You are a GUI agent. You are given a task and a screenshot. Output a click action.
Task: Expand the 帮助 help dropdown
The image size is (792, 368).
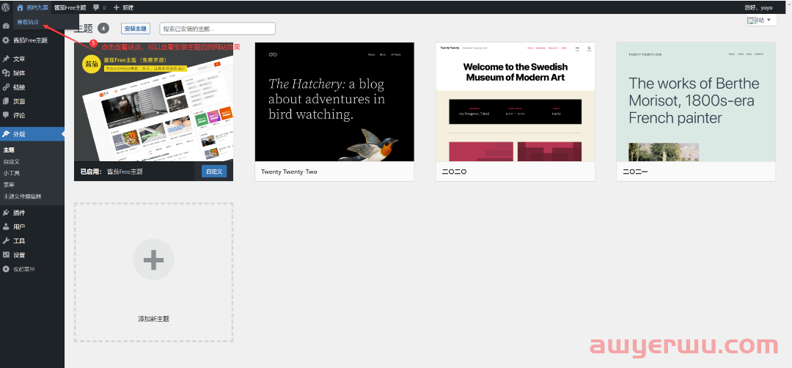point(761,21)
